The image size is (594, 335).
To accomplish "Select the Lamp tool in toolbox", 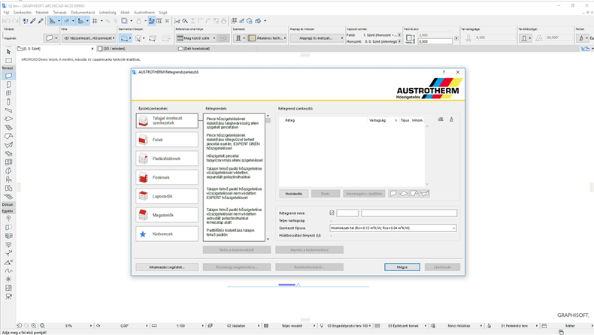I will click(x=8, y=245).
